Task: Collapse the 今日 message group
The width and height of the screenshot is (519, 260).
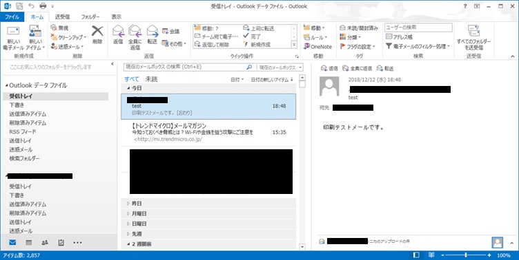Action: [128, 89]
